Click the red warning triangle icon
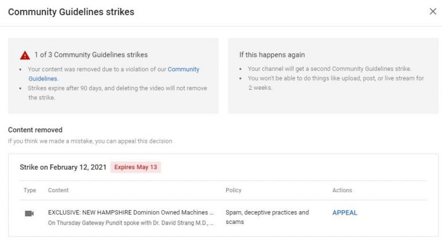 pos(25,55)
